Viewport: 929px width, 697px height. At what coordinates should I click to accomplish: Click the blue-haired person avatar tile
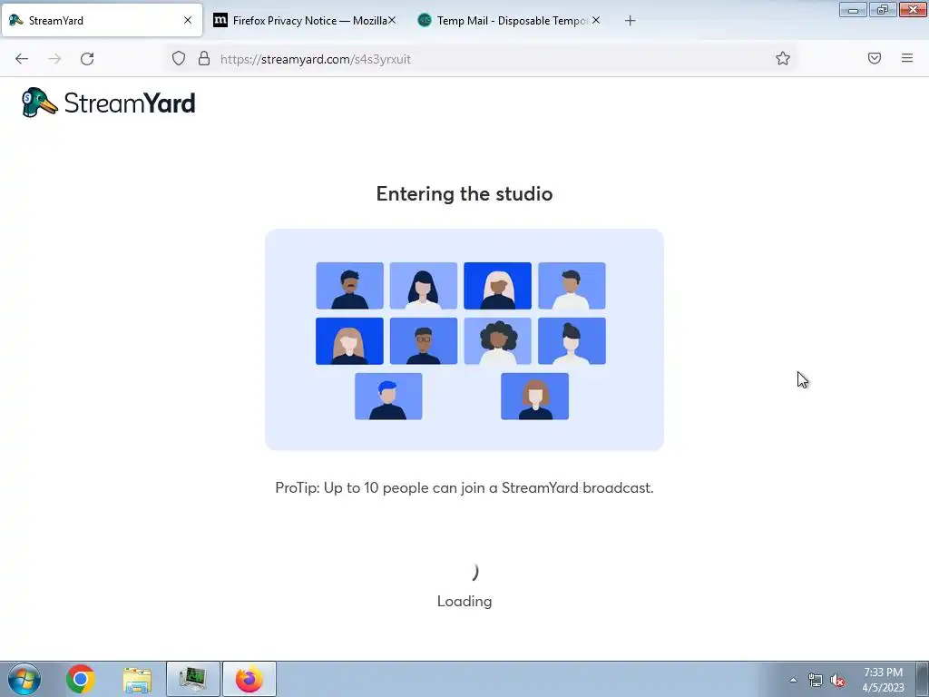click(x=388, y=397)
